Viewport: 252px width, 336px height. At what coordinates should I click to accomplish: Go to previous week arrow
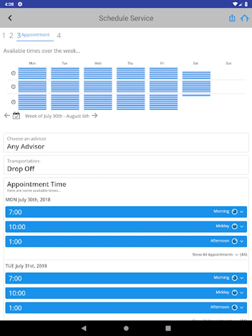7,116
